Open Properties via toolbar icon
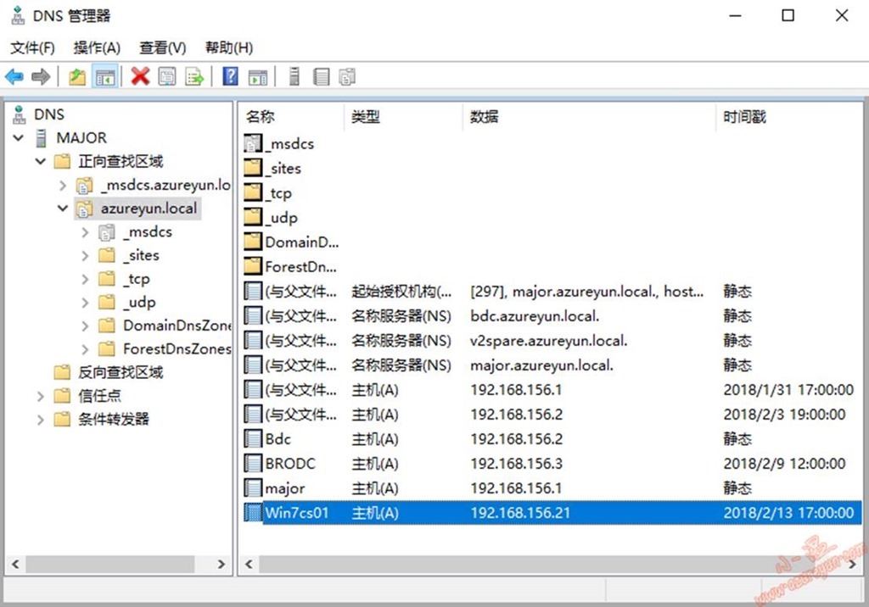Image resolution: width=869 pixels, height=607 pixels. tap(167, 76)
